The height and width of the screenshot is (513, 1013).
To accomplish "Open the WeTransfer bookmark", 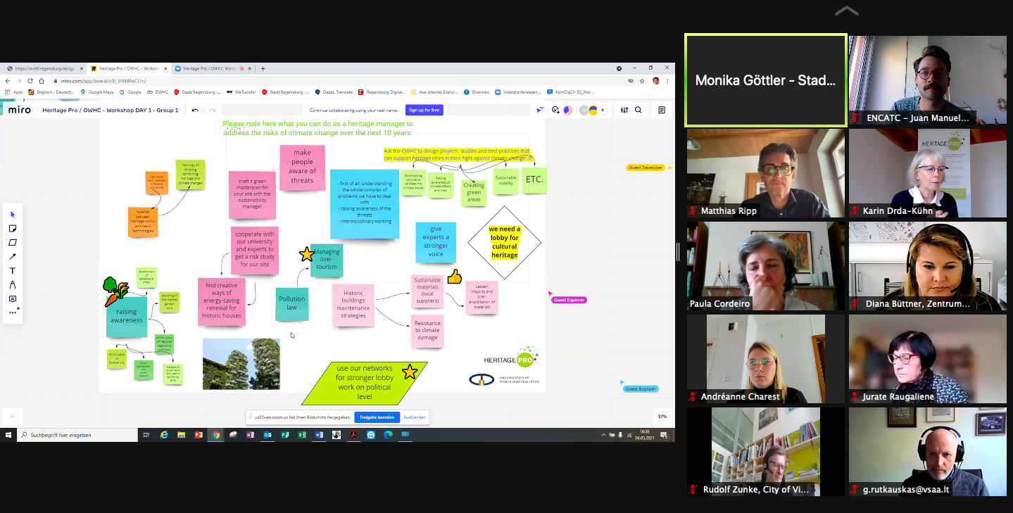I will pos(241,91).
